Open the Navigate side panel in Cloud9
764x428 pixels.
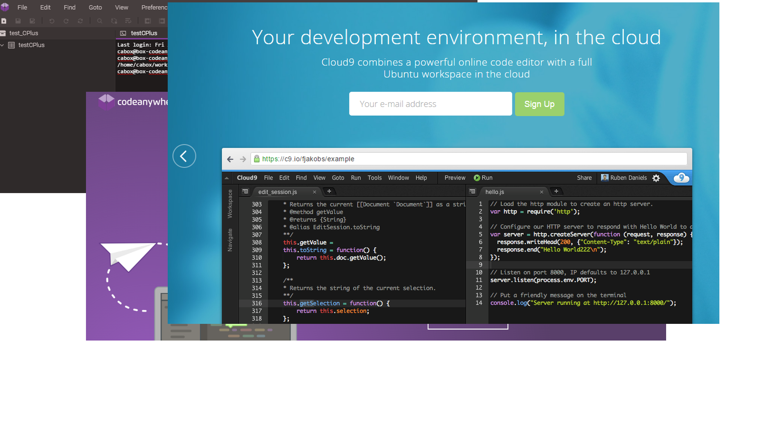tap(230, 240)
